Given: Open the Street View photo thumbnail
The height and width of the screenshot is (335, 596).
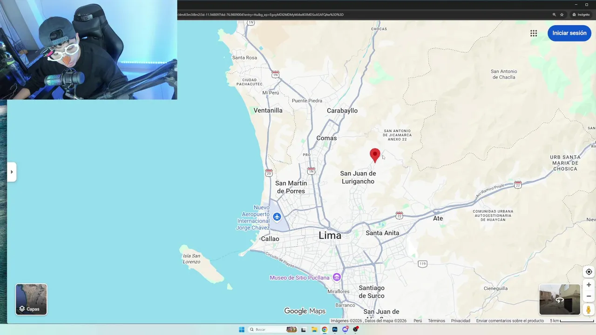Looking at the screenshot, I should click(x=560, y=299).
